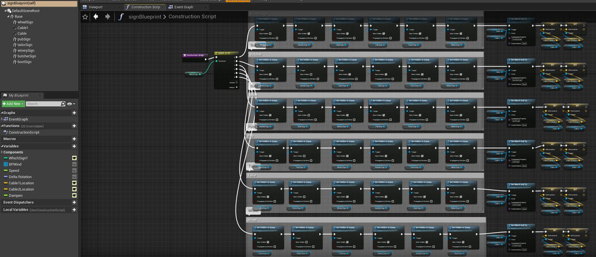Image resolution: width=596 pixels, height=257 pixels.
Task: Collapse the Variables section
Action: pyautogui.click(x=2, y=146)
